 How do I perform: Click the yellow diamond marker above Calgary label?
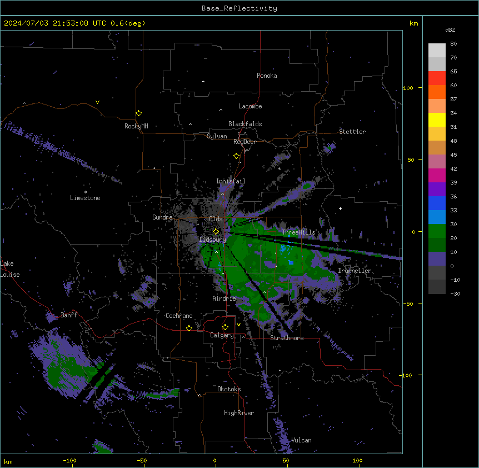pyautogui.click(x=225, y=327)
